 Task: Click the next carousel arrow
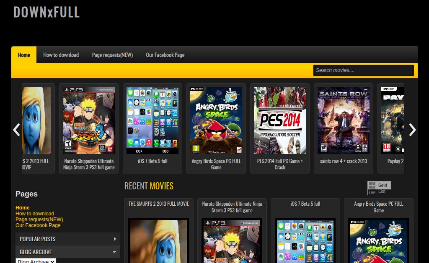point(412,130)
